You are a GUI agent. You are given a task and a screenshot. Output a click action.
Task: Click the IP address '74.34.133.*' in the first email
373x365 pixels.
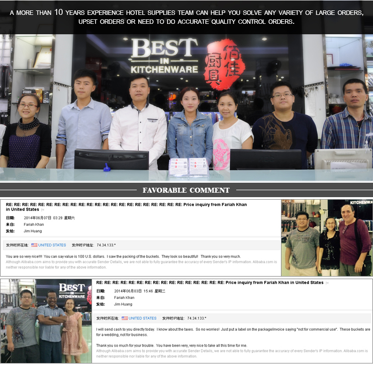point(106,245)
